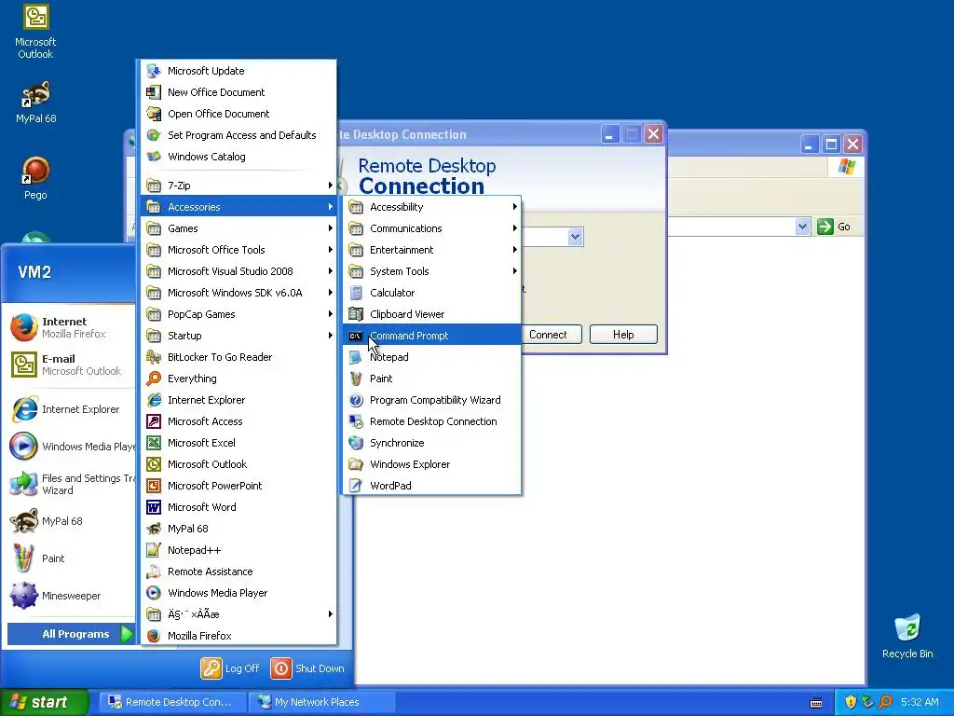Image resolution: width=954 pixels, height=716 pixels.
Task: Open address bar dropdown in My Network Places
Action: click(802, 227)
